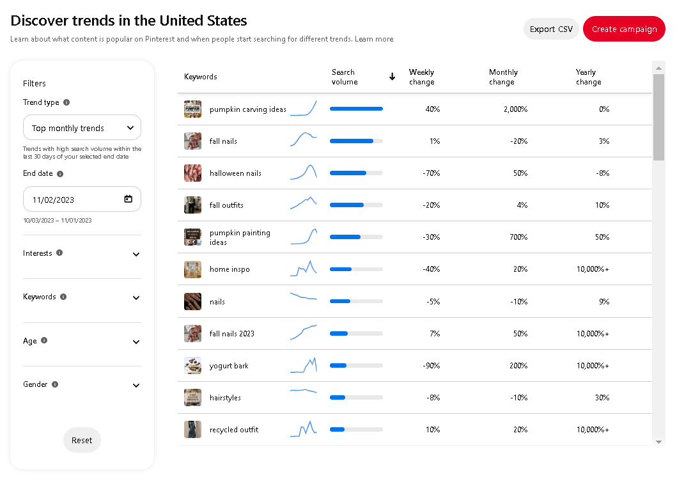This screenshot has height=479, width=677.
Task: Open the Learn more link
Action: click(x=375, y=39)
